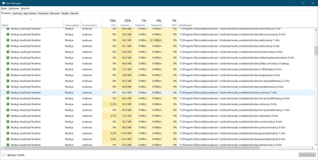Select the Node.js icon of hm-rpc main.js 4 info
This screenshot has width=318, height=160.
pyautogui.click(x=8, y=98)
